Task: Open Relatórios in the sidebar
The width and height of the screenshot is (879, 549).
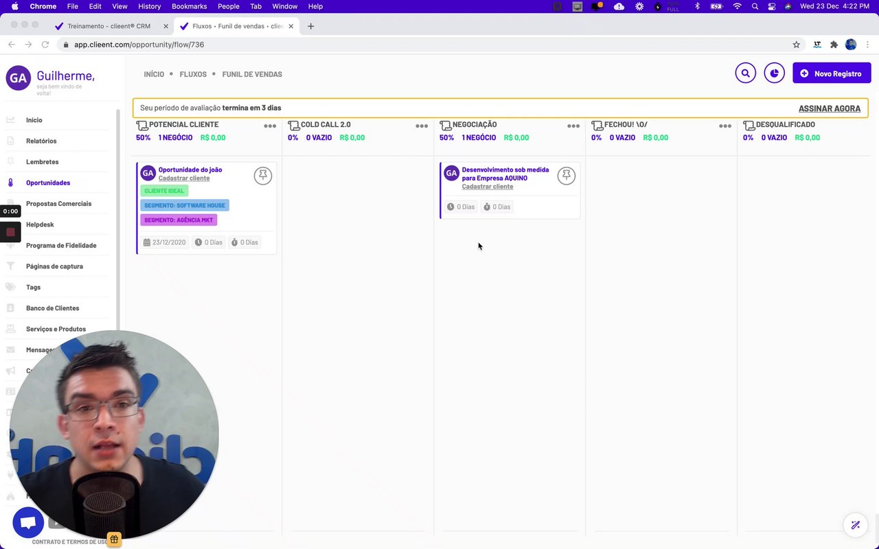Action: (41, 141)
